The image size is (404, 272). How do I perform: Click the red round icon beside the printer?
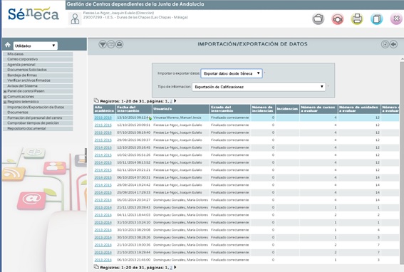(338, 19)
